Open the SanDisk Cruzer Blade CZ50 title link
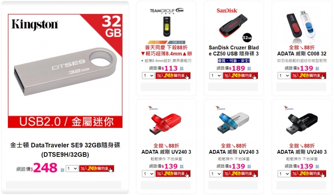334x195 pixels. 234,51
